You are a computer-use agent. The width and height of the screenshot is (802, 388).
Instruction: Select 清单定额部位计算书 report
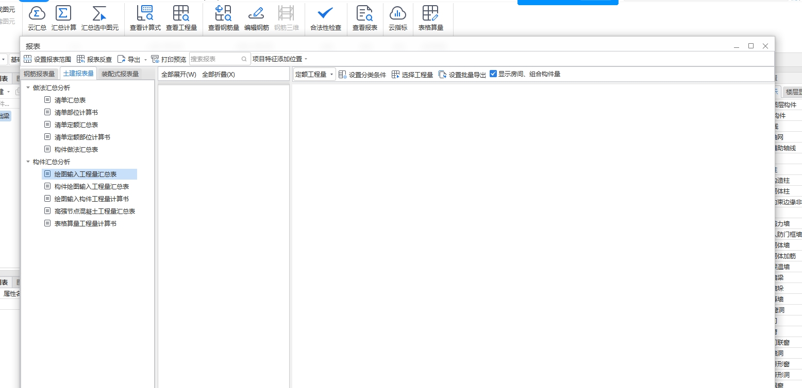coord(82,137)
